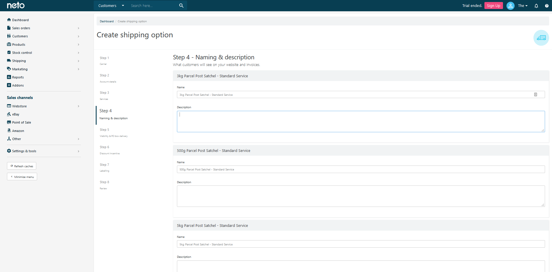This screenshot has height=272, width=552.
Task: Click the Settings & tools gear icon
Action: pos(9,151)
